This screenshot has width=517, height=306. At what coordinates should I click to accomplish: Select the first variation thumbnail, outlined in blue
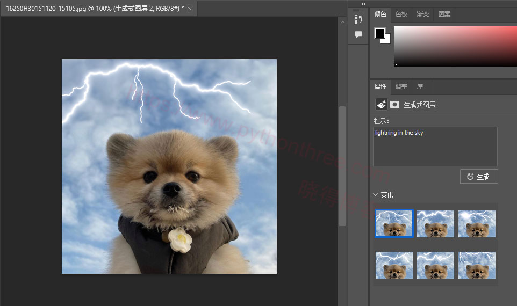point(394,224)
